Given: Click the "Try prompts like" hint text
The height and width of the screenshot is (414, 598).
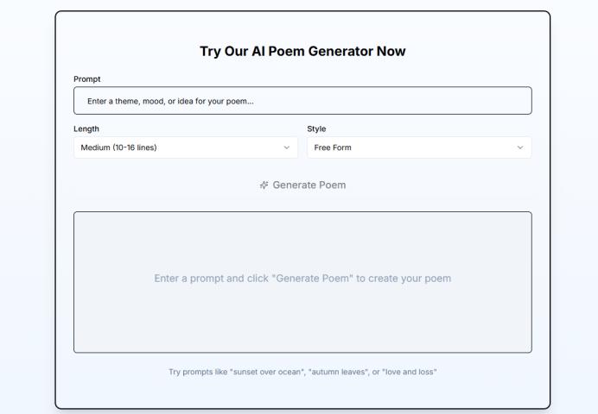Looking at the screenshot, I should coord(198,372).
